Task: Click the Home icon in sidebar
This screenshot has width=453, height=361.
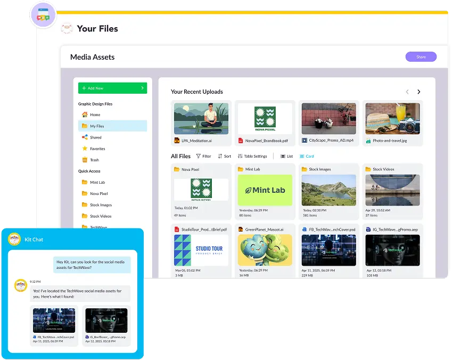Action: point(85,114)
